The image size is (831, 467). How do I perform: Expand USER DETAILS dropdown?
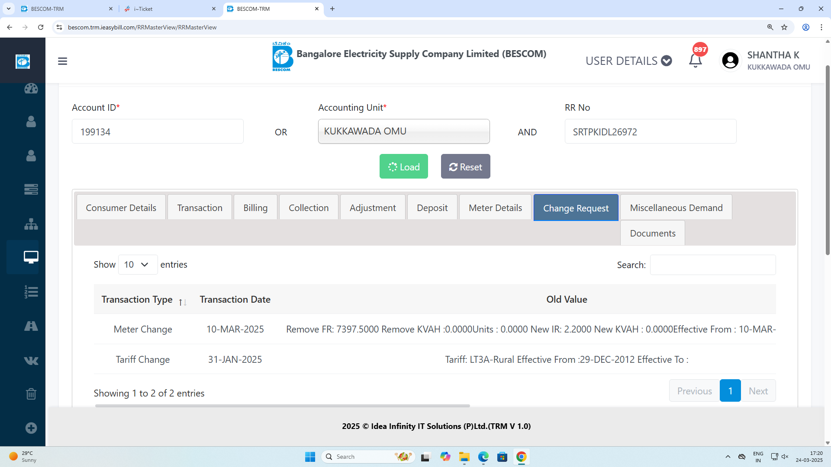tap(628, 61)
